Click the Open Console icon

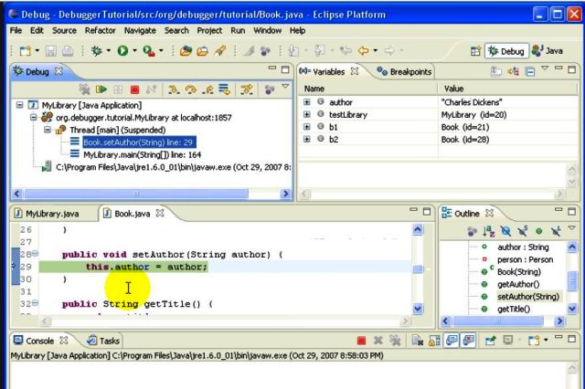pyautogui.click(x=534, y=341)
